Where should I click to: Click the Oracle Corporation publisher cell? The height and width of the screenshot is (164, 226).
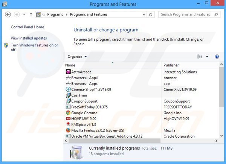click(179, 136)
